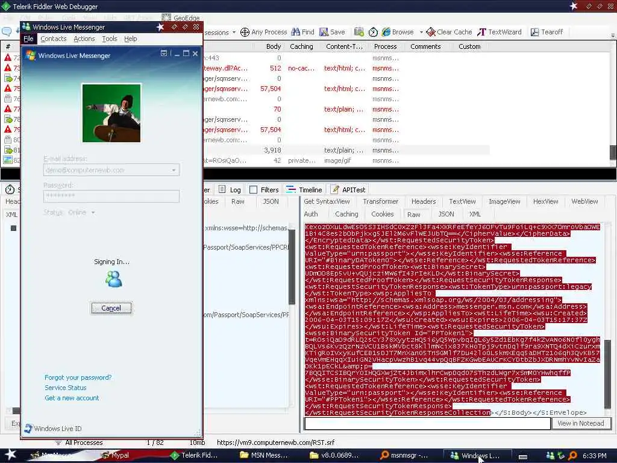Viewport: 617px width, 463px height.
Task: Click the All Processes status filter
Action: tap(79, 443)
